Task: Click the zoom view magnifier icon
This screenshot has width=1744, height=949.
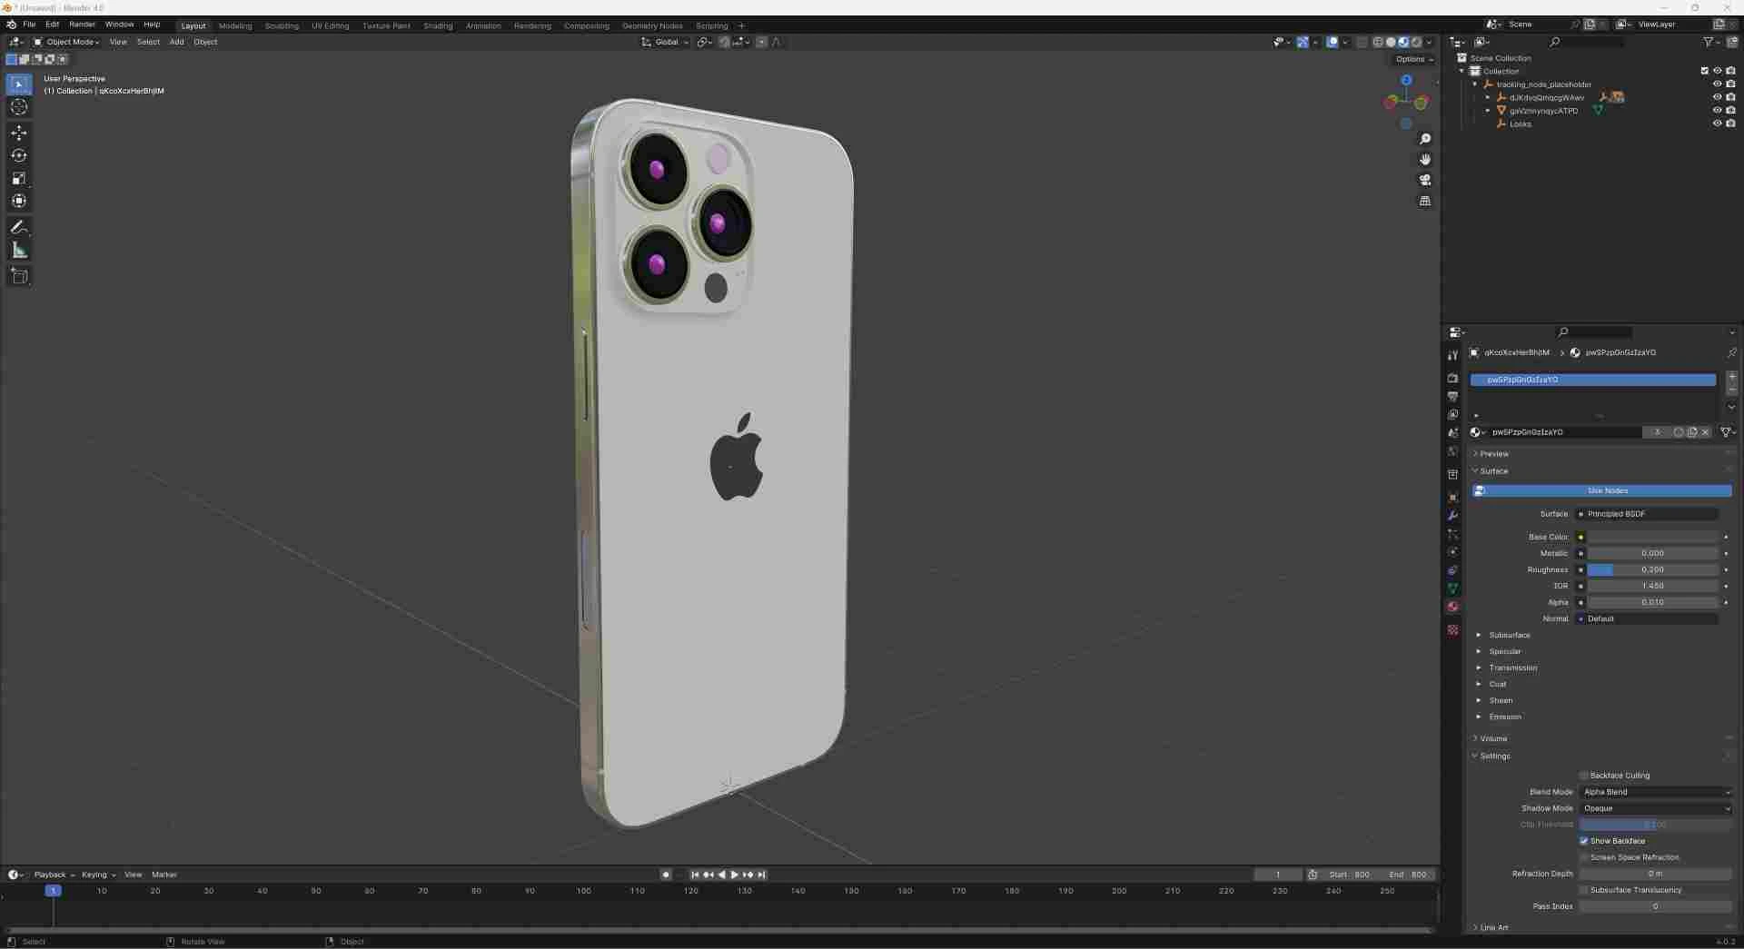Action: click(1425, 139)
